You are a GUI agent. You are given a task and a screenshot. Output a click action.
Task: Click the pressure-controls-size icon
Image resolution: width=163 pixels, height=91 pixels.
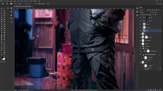point(48,4)
